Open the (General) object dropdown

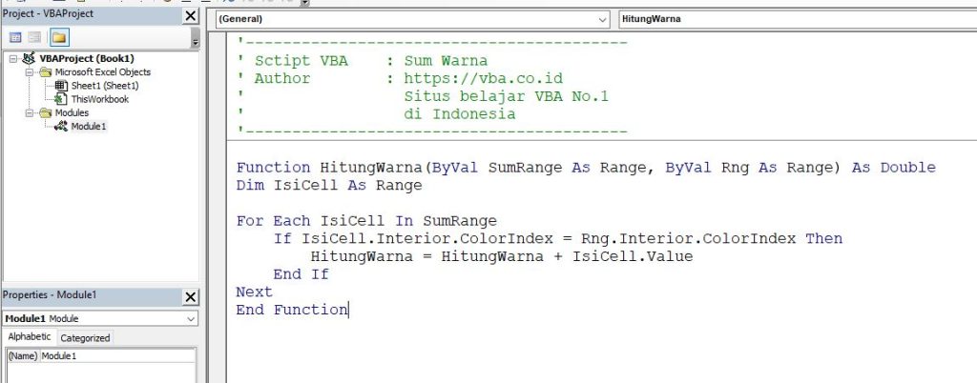pyautogui.click(x=602, y=19)
